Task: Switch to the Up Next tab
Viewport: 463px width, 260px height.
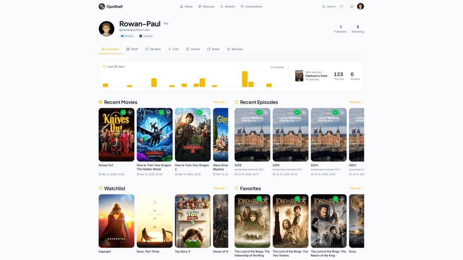Action: 153,49
